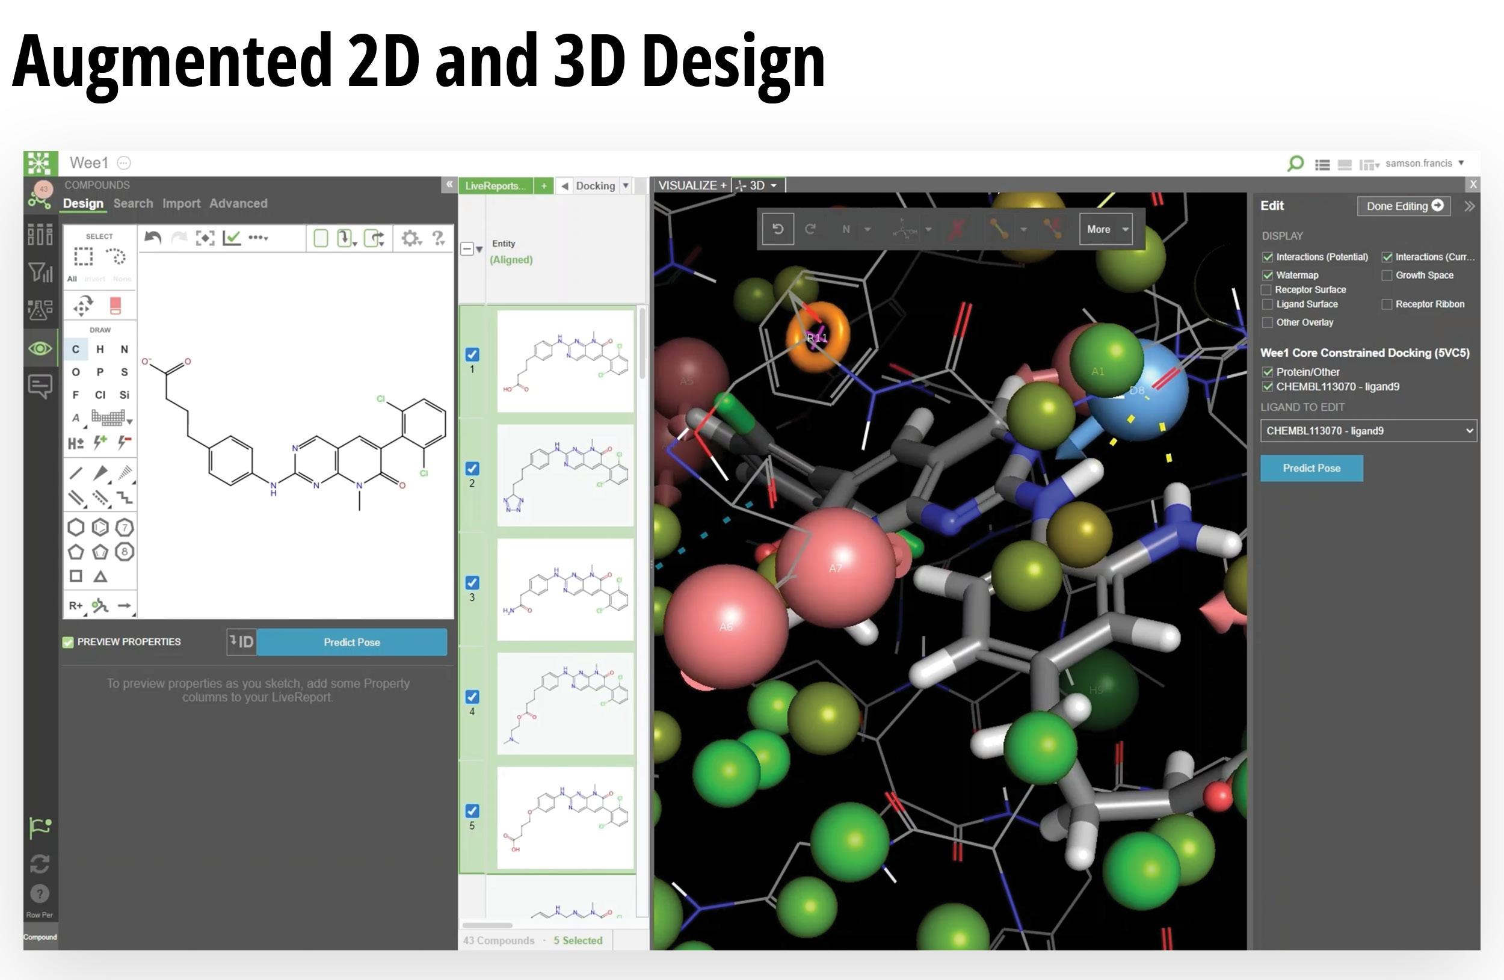Open the sketcher help question mark
The image size is (1504, 980).
[439, 238]
